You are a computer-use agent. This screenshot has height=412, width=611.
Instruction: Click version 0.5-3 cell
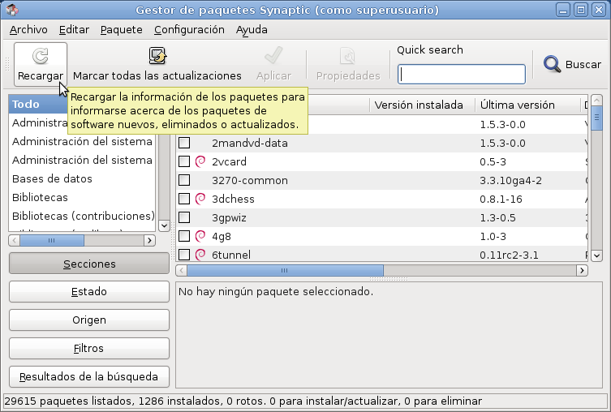(493, 161)
